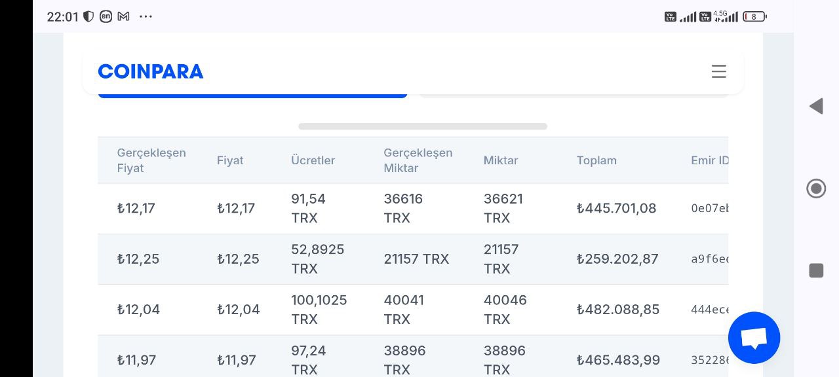Click the COINPARA logo
Image resolution: width=839 pixels, height=377 pixels.
pos(151,71)
